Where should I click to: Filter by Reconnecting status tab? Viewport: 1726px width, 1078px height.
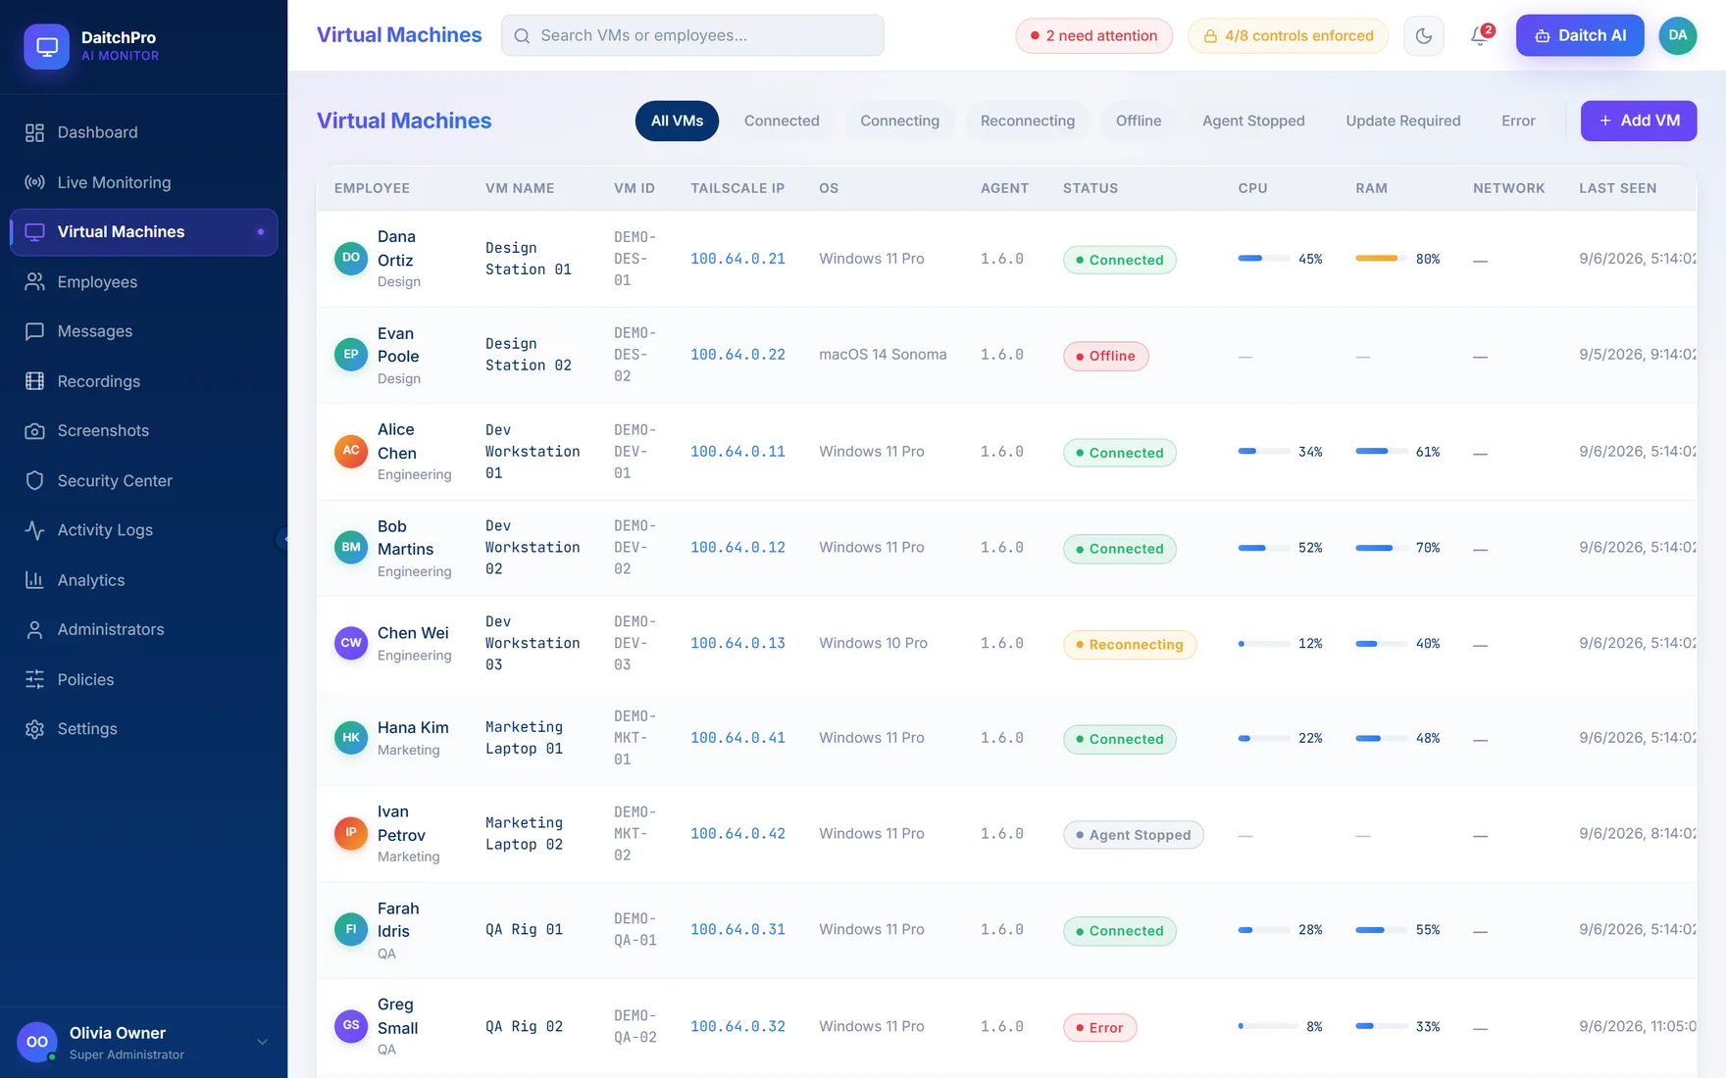coord(1028,121)
